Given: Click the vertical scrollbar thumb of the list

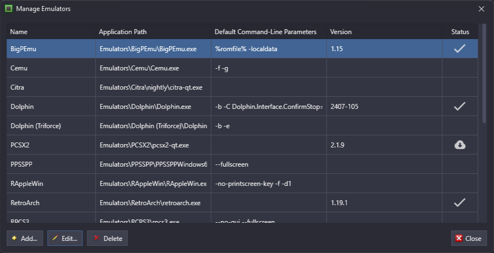Looking at the screenshot, I should [484, 73].
